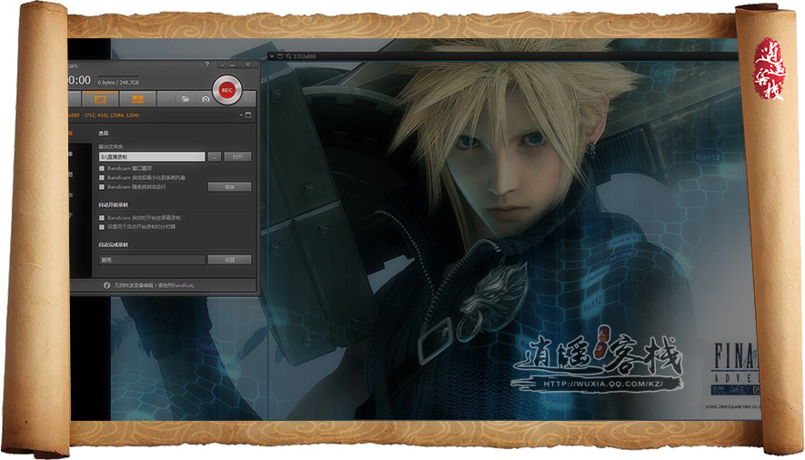Screen dimensions: 805x460
Task: Click the info icon in status bar
Action: (x=106, y=285)
